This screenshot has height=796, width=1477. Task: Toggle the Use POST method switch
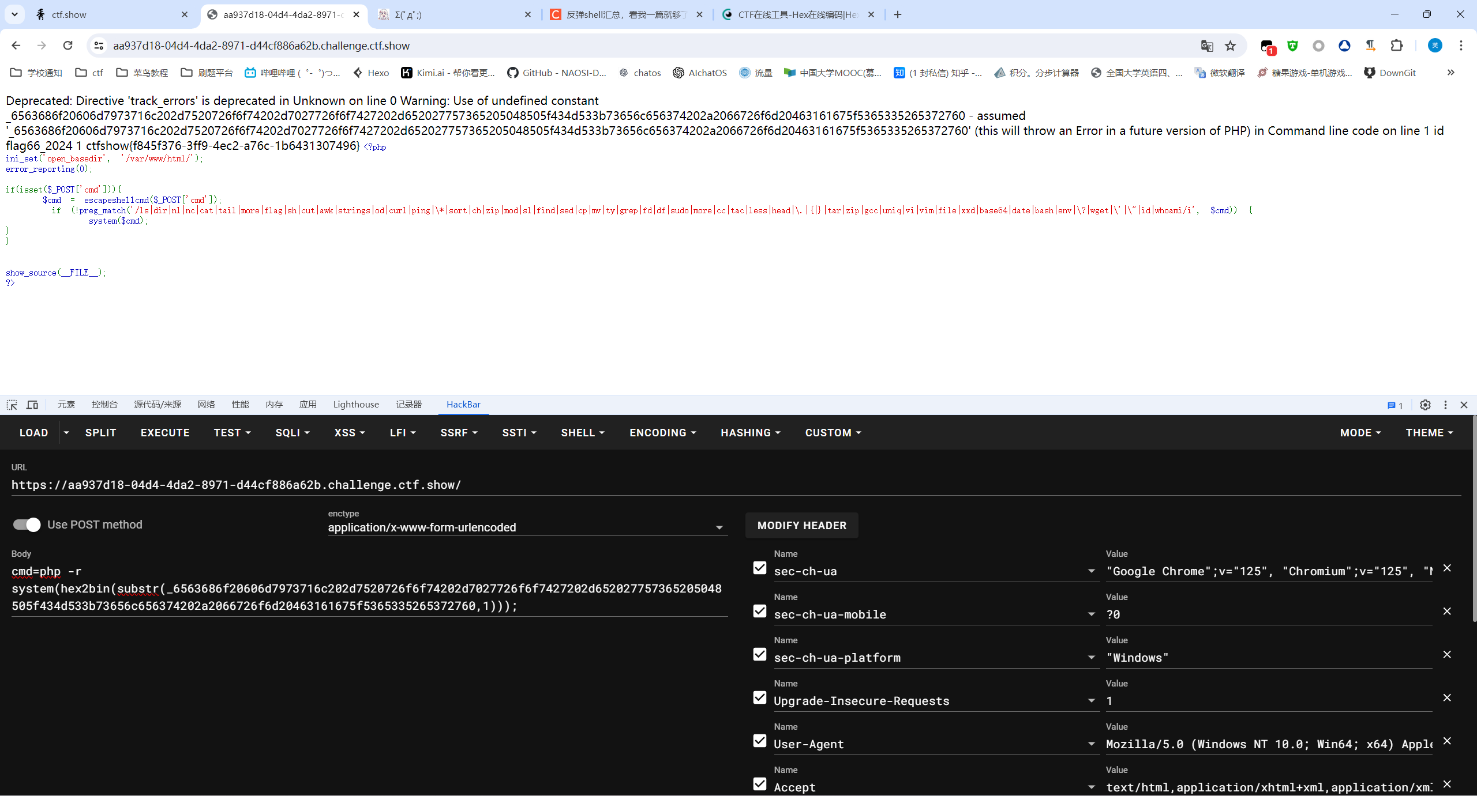(x=27, y=525)
